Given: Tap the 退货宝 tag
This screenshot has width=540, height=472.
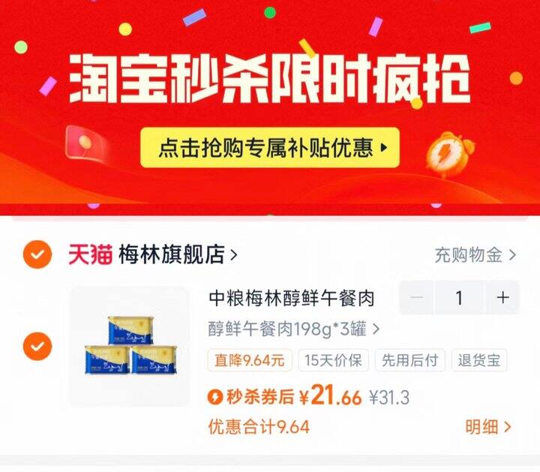Looking at the screenshot, I should 479,360.
